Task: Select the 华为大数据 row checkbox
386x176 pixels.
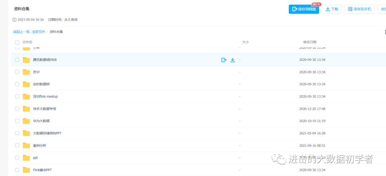Action: [17, 121]
